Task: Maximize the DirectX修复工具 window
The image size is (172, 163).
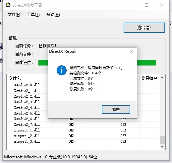Action: click(146, 5)
